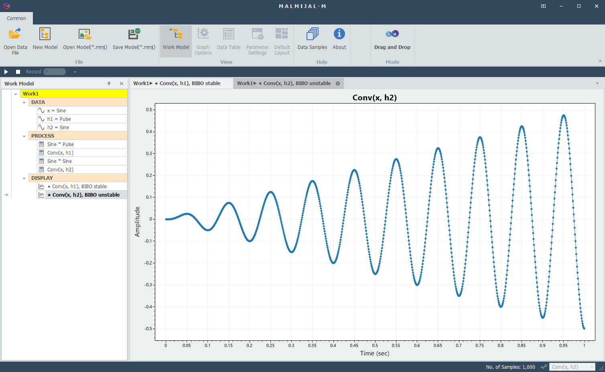Click the DISPLAY group header
This screenshot has width=605, height=372.
(x=78, y=178)
